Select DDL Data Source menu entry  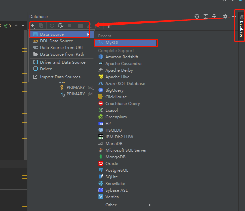[61, 41]
